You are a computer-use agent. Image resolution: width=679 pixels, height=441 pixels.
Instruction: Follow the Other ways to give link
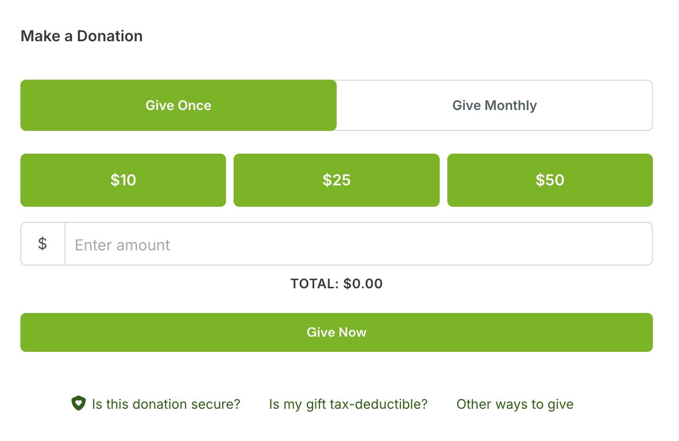point(515,404)
